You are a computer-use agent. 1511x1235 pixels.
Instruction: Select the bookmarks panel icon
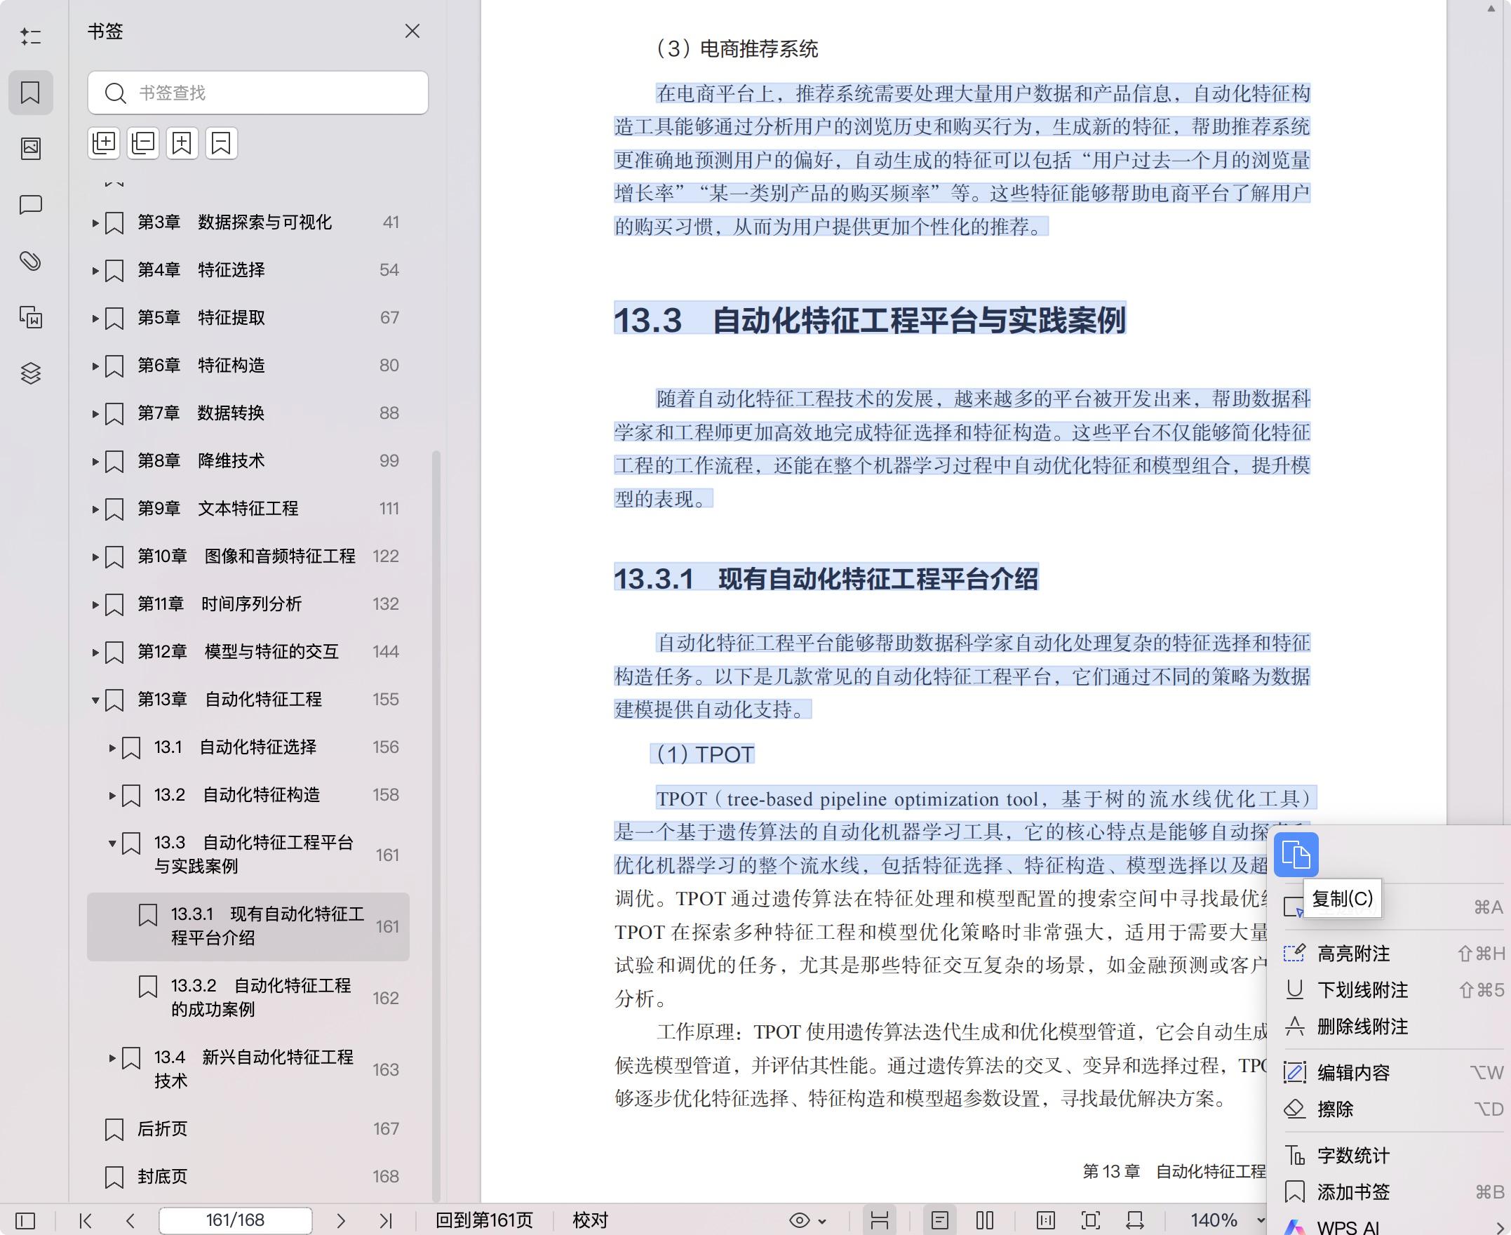point(31,93)
